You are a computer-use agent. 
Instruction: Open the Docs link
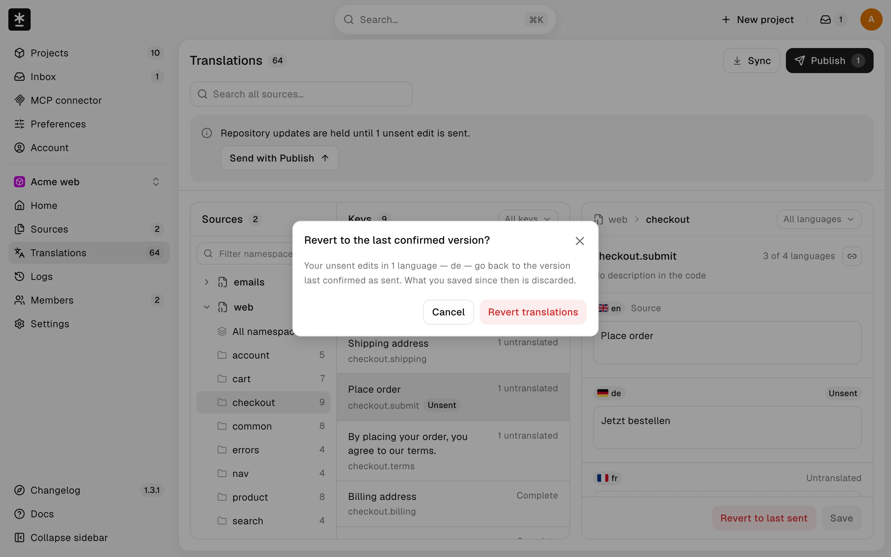(x=89, y=514)
